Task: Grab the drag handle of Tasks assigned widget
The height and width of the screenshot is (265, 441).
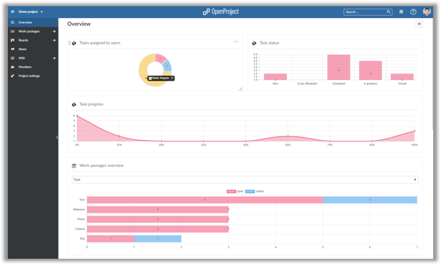Action: click(x=69, y=43)
